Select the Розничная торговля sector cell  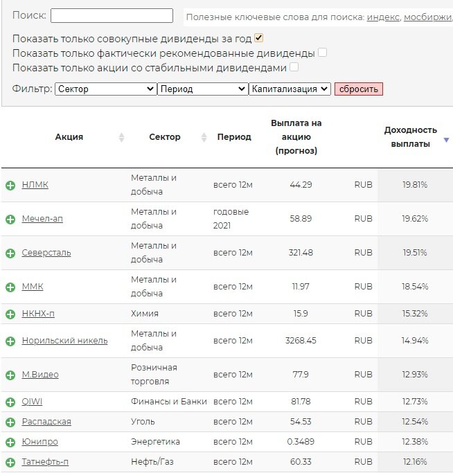click(154, 375)
